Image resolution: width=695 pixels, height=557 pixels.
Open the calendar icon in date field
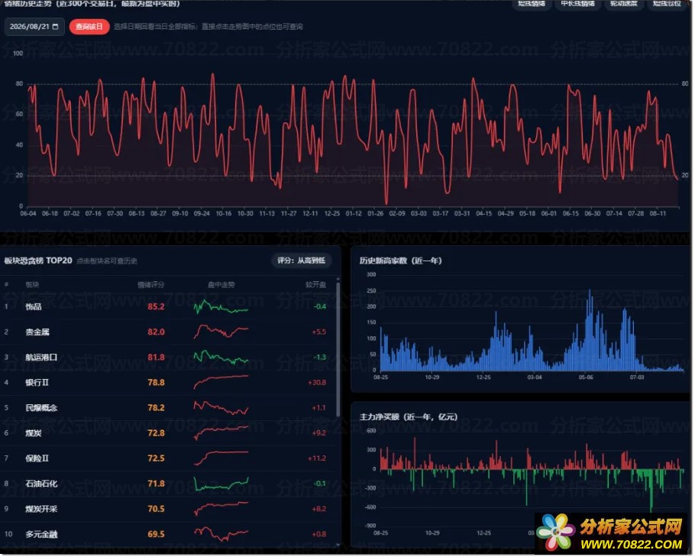(x=56, y=27)
